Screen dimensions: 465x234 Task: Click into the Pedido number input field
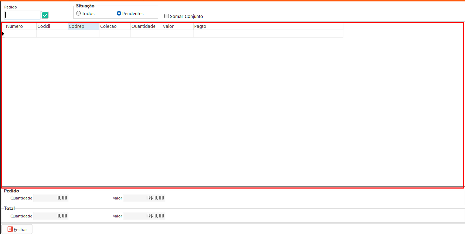pyautogui.click(x=22, y=15)
